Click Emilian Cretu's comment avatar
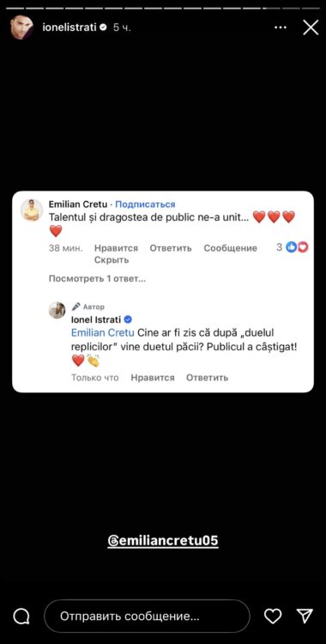The width and height of the screenshot is (326, 644). pyautogui.click(x=32, y=210)
